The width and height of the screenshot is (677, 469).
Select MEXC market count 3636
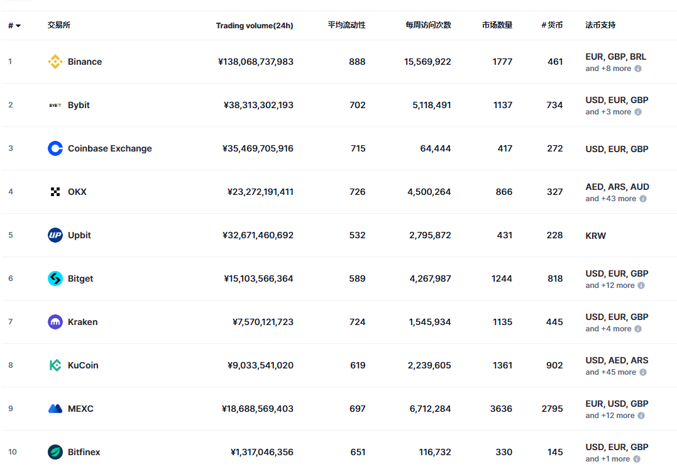501,409
